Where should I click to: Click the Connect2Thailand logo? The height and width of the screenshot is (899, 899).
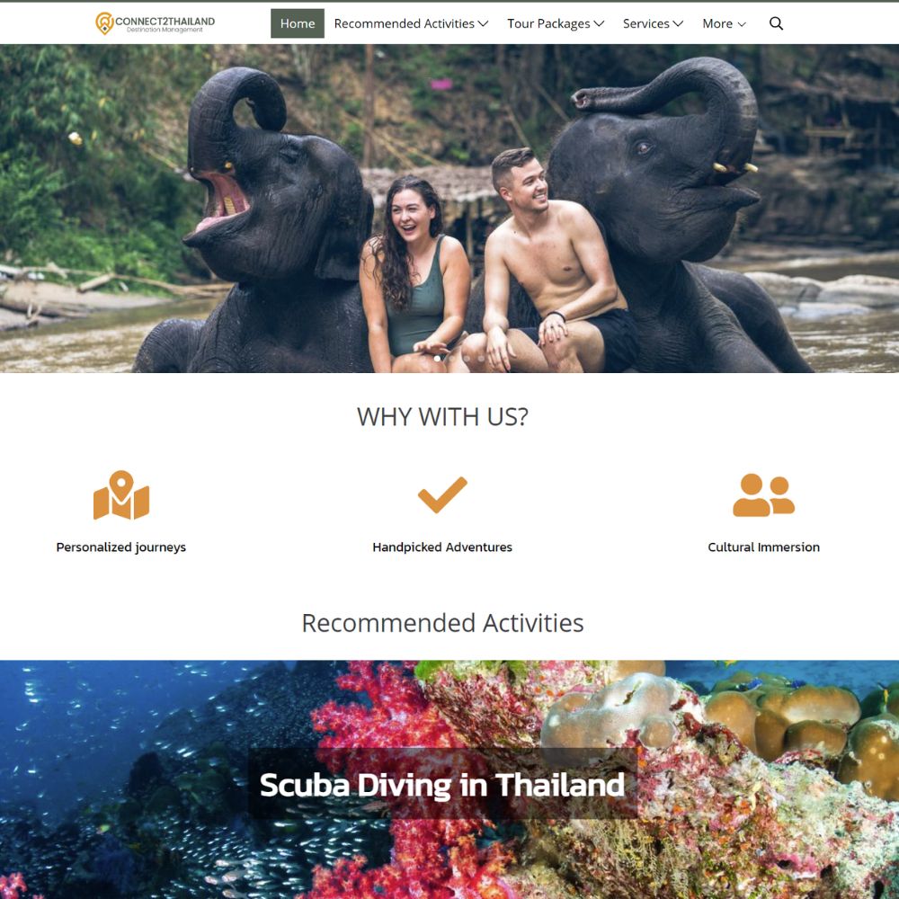pos(155,23)
